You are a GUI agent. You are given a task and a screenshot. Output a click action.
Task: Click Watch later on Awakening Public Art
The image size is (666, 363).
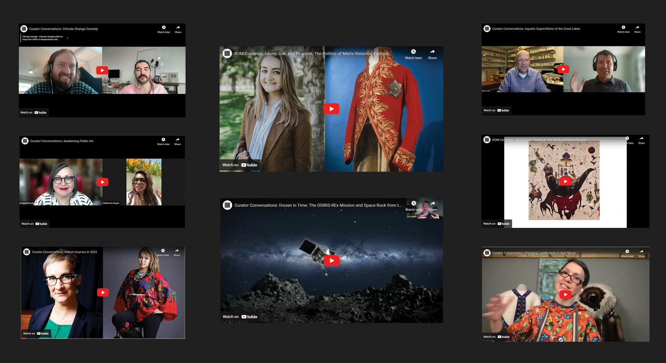(163, 142)
